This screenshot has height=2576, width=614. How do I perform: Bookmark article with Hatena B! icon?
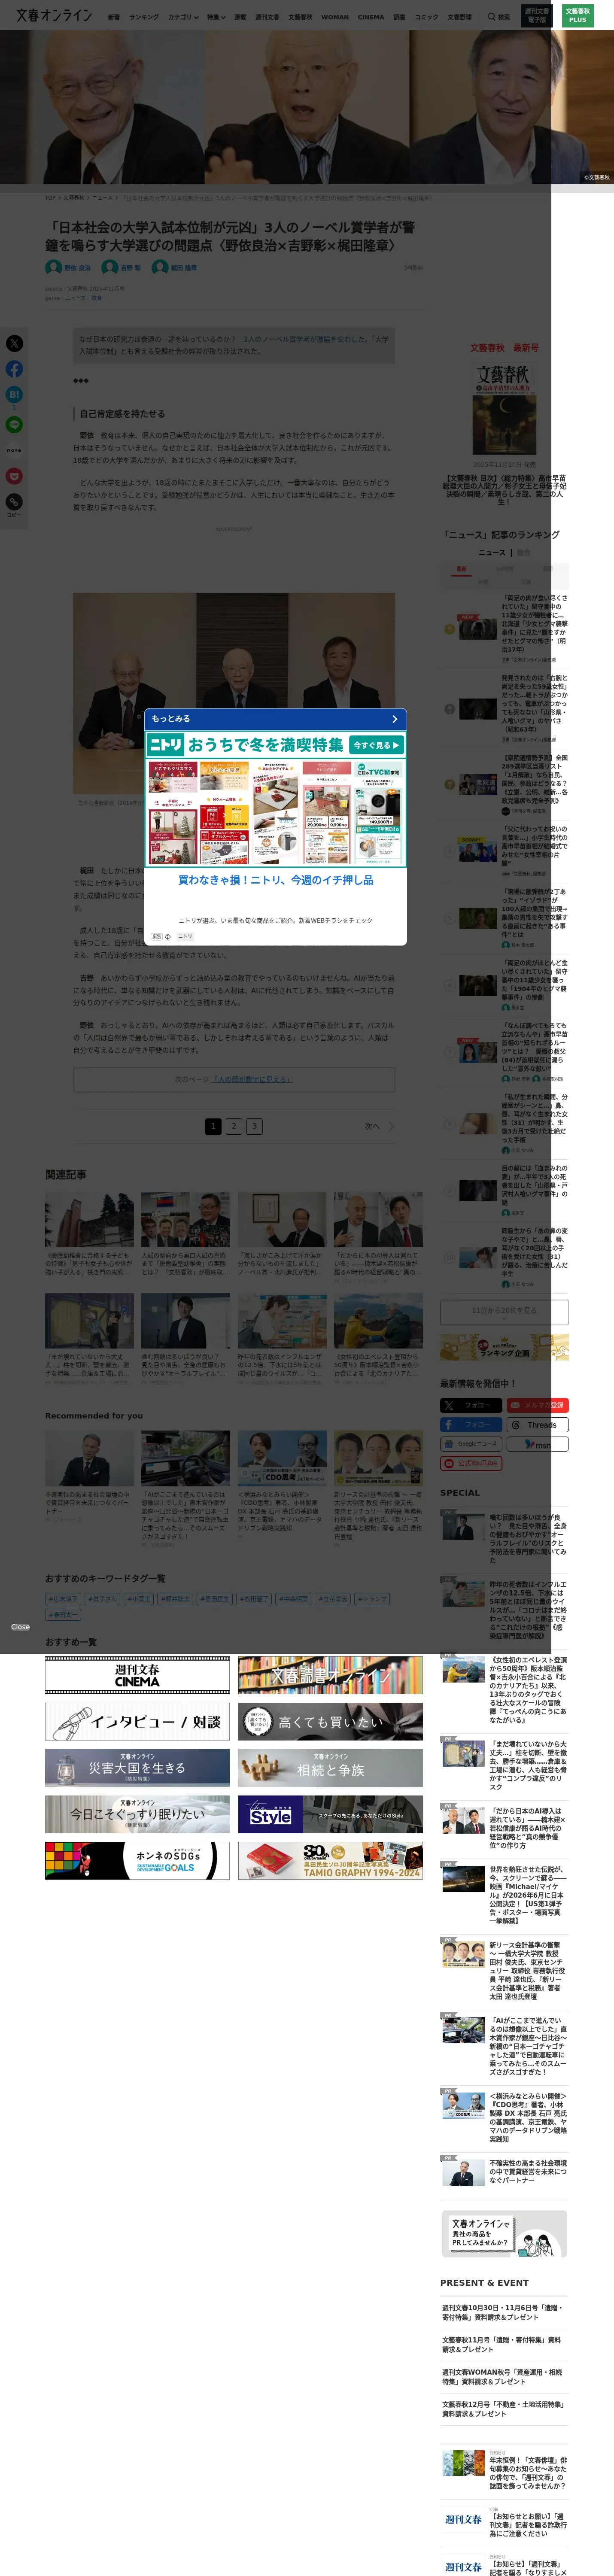pos(14,395)
